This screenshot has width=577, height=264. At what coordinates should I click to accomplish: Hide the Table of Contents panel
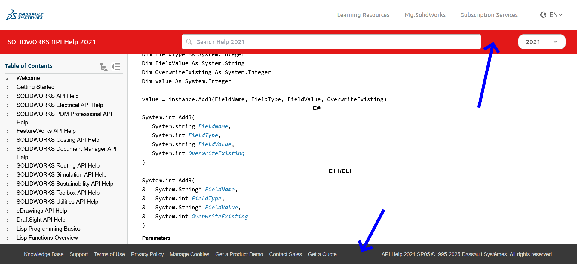pyautogui.click(x=116, y=67)
